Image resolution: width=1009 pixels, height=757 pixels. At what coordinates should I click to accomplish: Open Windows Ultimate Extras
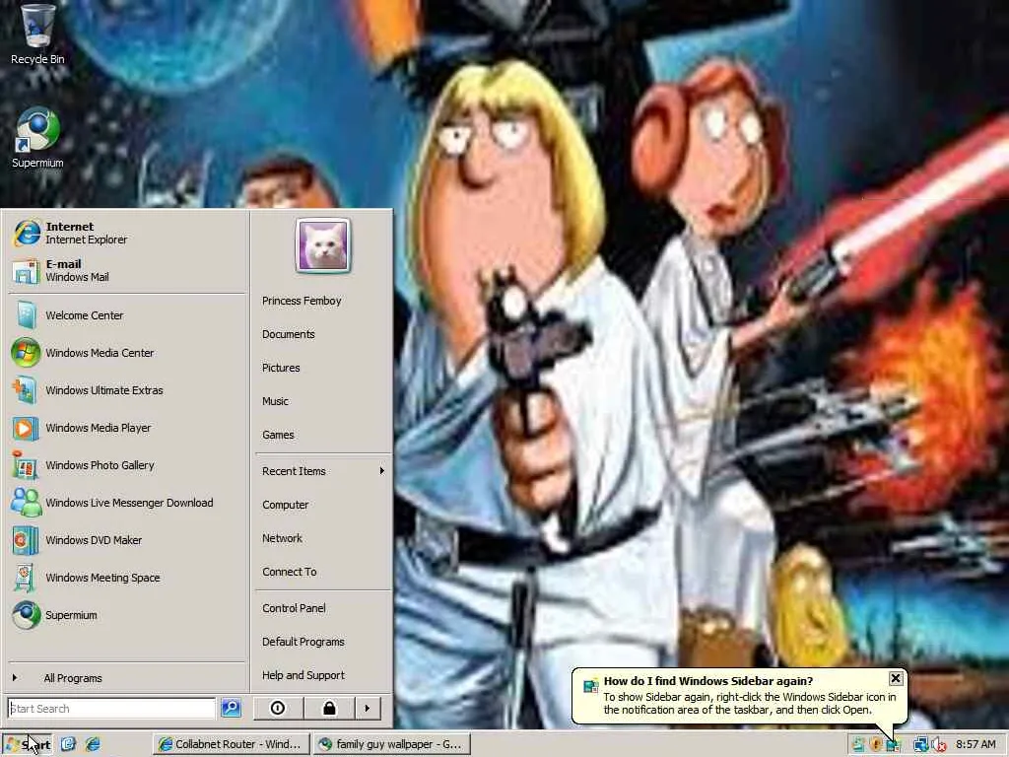[127, 390]
